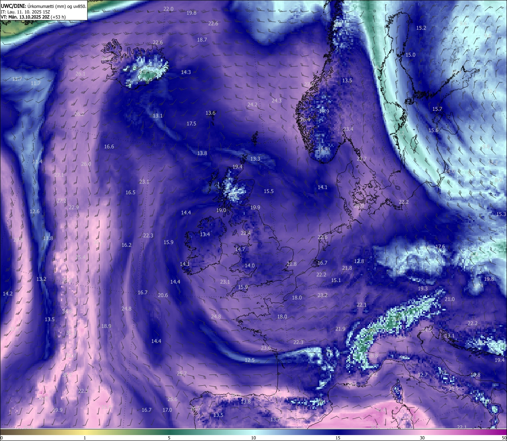Click the value 15.5 in the North Sea
This screenshot has height=441, width=507.
(269, 191)
